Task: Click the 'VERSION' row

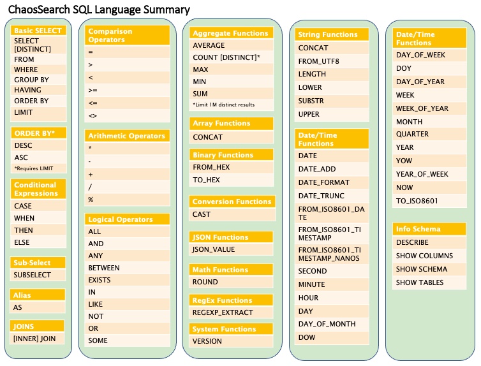Action: [231, 341]
